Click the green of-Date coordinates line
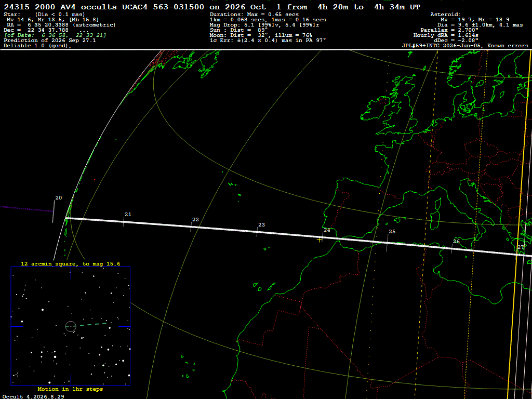The width and height of the screenshot is (532, 399). click(x=55, y=35)
